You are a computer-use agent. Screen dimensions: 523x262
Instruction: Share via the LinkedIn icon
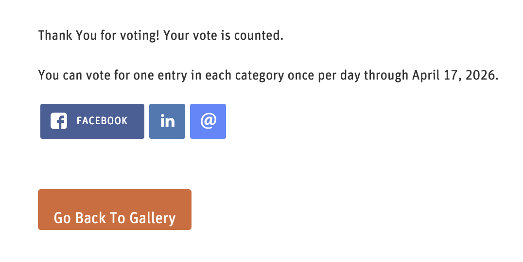[x=167, y=121]
